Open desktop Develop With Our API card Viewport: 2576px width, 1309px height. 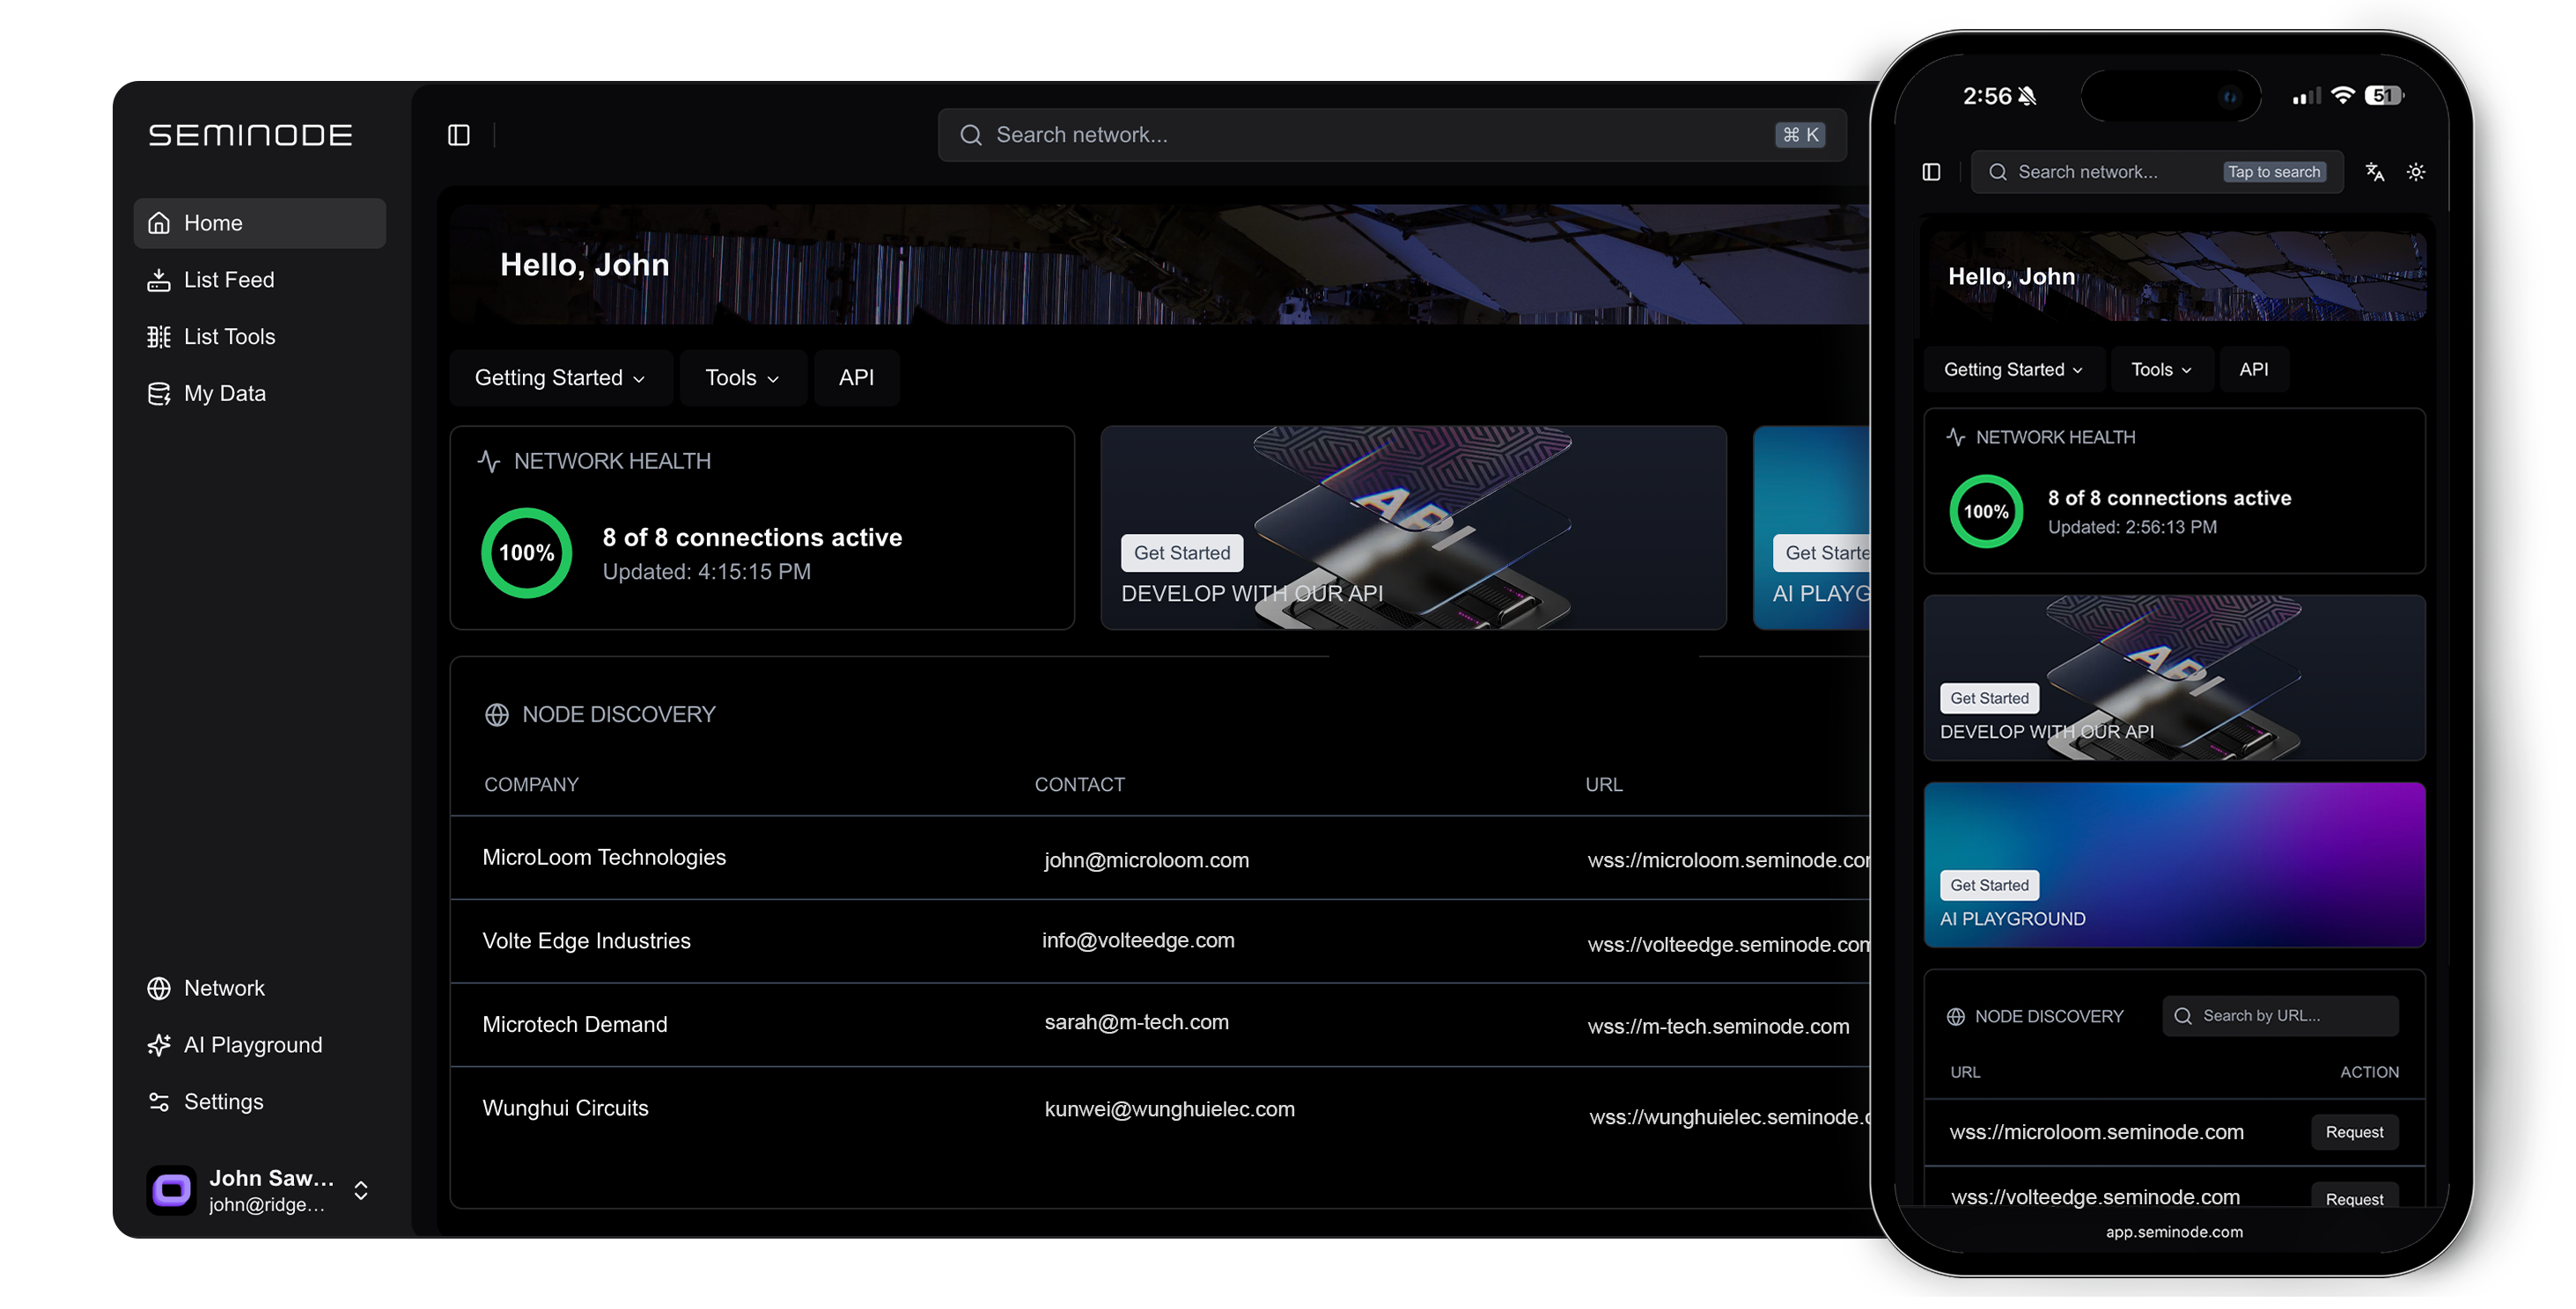pos(1413,528)
